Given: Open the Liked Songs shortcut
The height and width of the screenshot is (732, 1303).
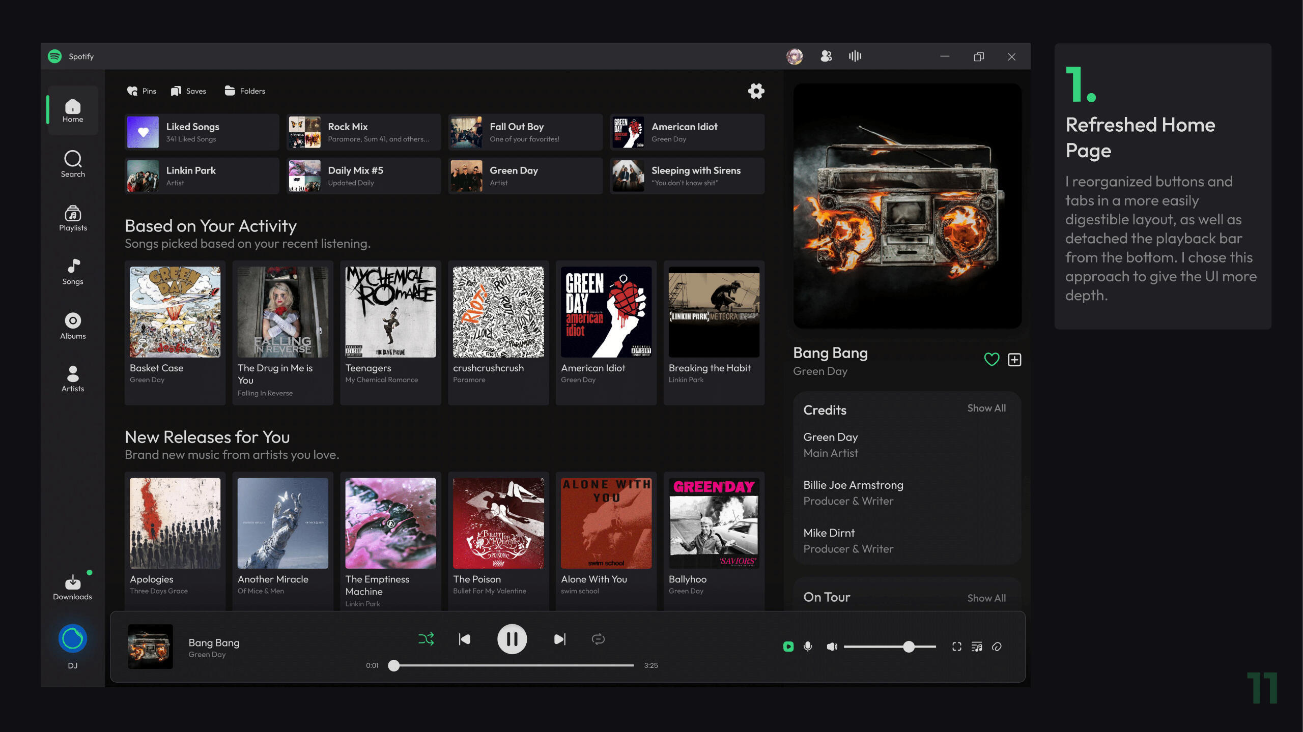Looking at the screenshot, I should 202,132.
